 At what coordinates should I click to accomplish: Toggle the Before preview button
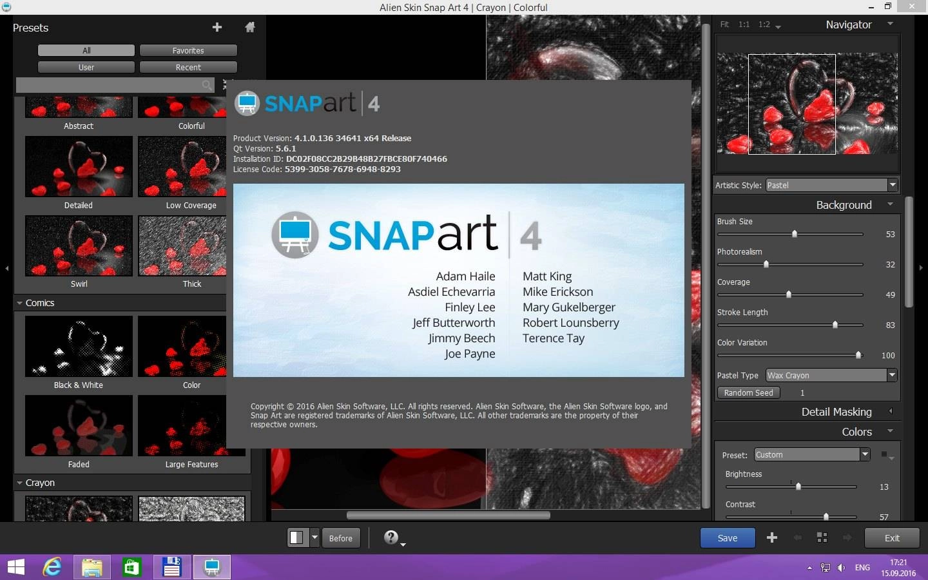(x=340, y=538)
